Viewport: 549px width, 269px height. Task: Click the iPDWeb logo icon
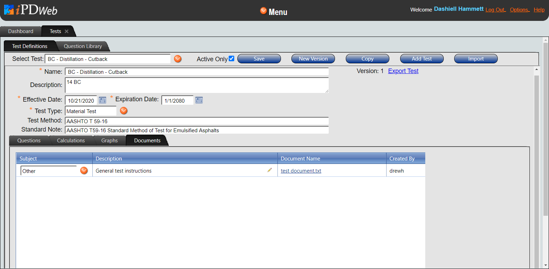click(x=9, y=10)
